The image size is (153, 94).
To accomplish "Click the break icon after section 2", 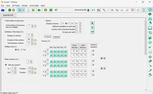I will (103, 58).
